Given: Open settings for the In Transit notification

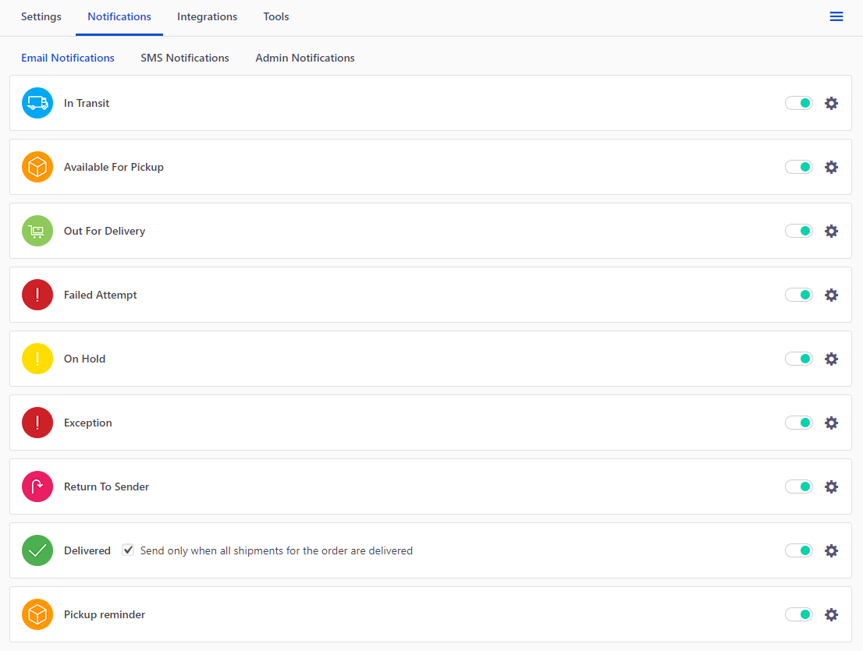Looking at the screenshot, I should 831,102.
